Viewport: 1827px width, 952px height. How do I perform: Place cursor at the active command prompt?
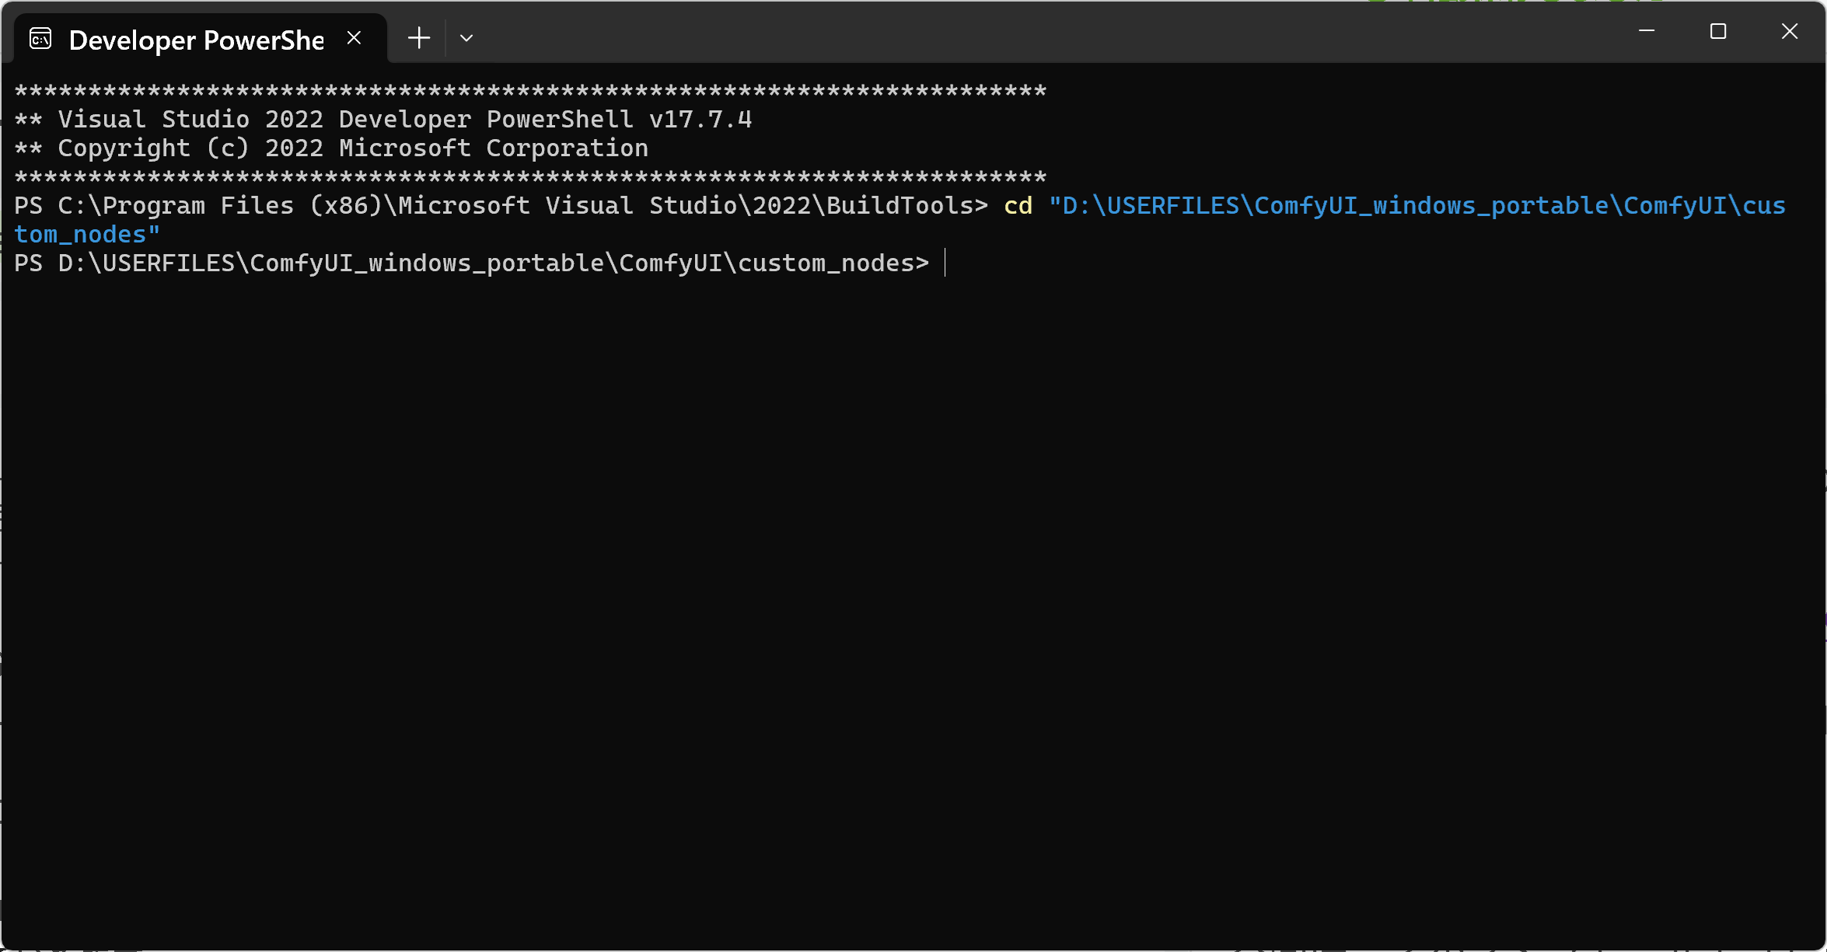pos(945,263)
